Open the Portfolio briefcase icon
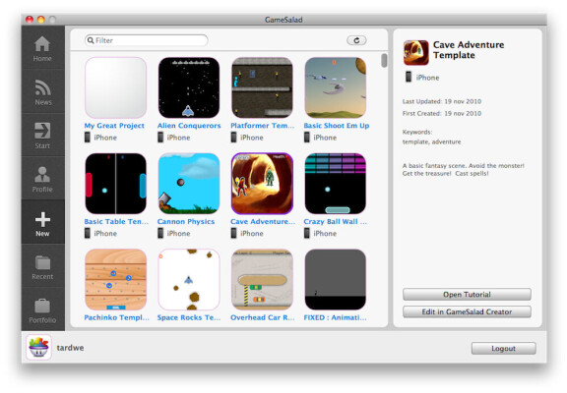Viewport: 567px width, 393px height. pyautogui.click(x=42, y=306)
